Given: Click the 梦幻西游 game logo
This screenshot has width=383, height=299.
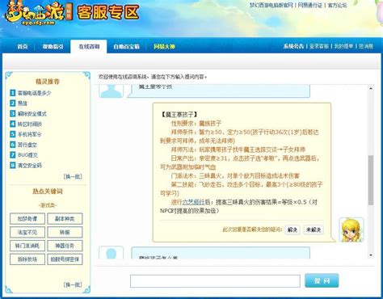Looking at the screenshot, I should [x=35, y=13].
